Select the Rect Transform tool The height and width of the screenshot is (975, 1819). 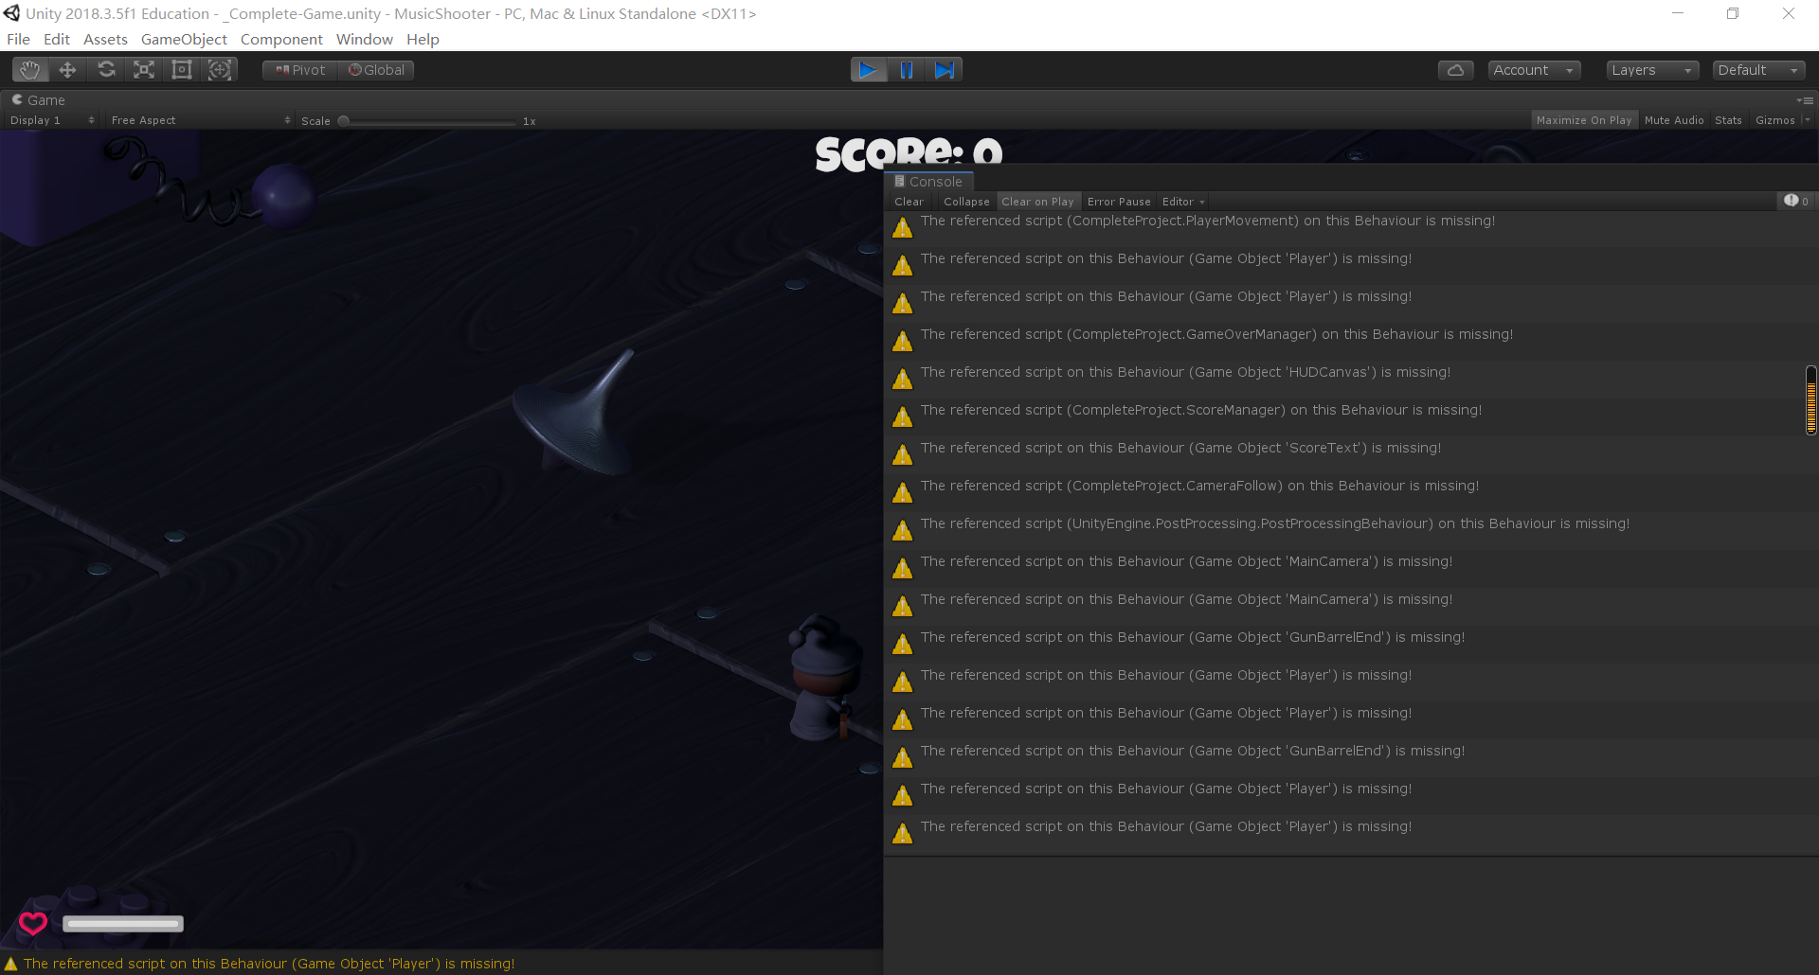[182, 70]
